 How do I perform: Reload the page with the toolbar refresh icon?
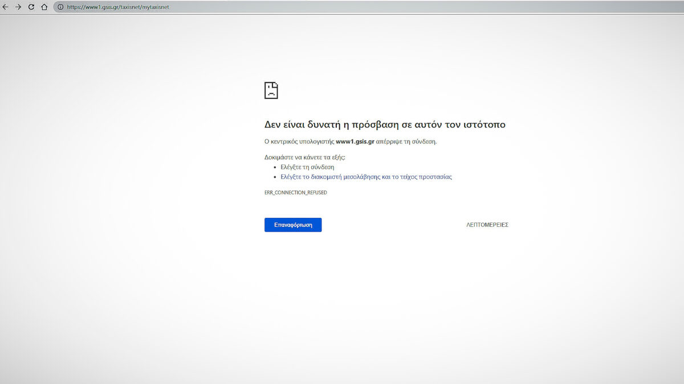click(x=31, y=7)
